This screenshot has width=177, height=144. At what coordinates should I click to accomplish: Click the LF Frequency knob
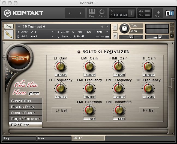(x=61, y=88)
